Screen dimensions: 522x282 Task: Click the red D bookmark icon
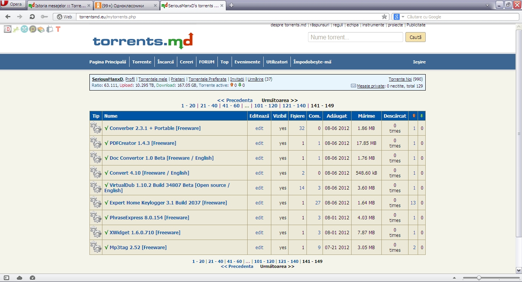point(8,29)
